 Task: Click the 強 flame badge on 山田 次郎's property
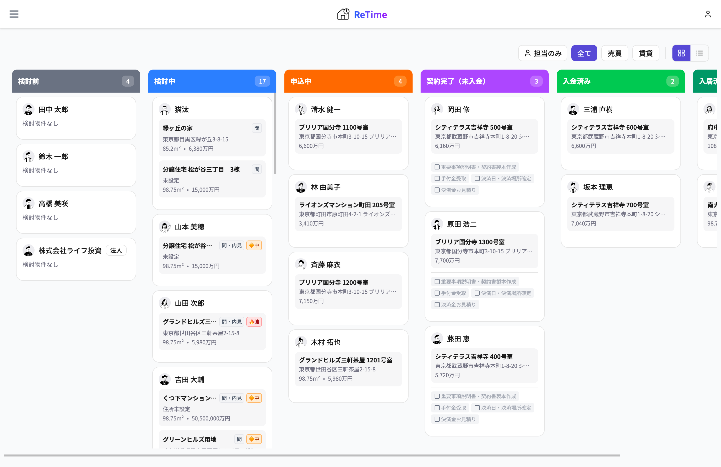pyautogui.click(x=254, y=322)
